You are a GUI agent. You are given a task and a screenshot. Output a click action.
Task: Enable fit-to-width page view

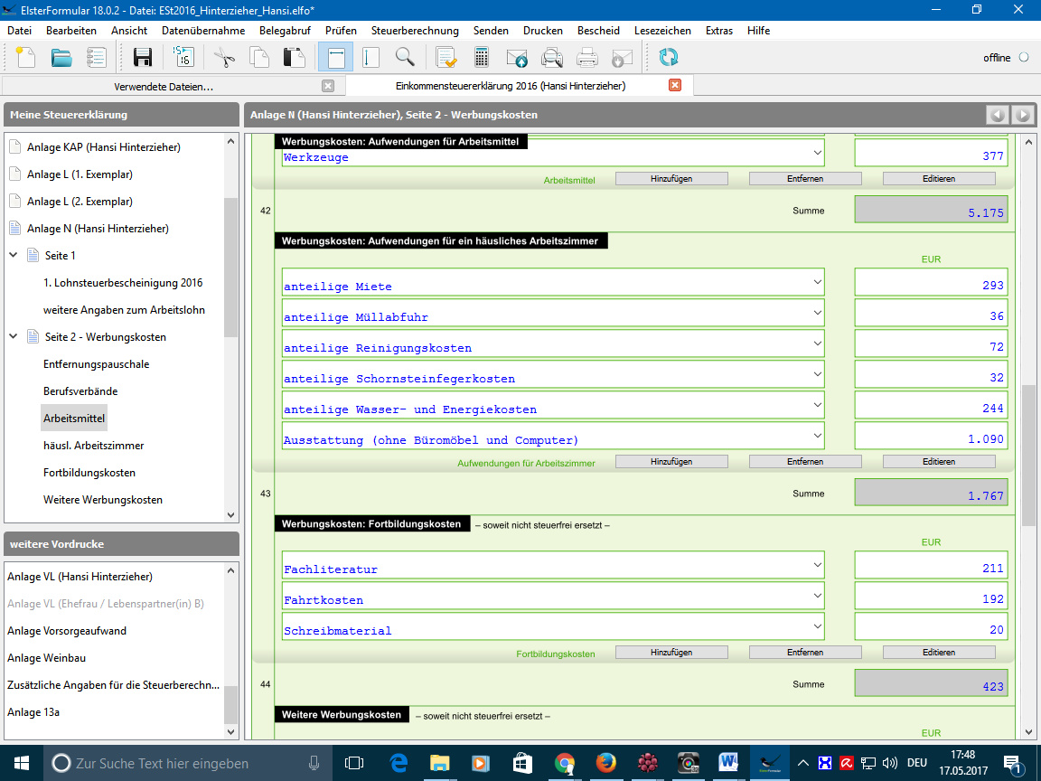(x=335, y=58)
